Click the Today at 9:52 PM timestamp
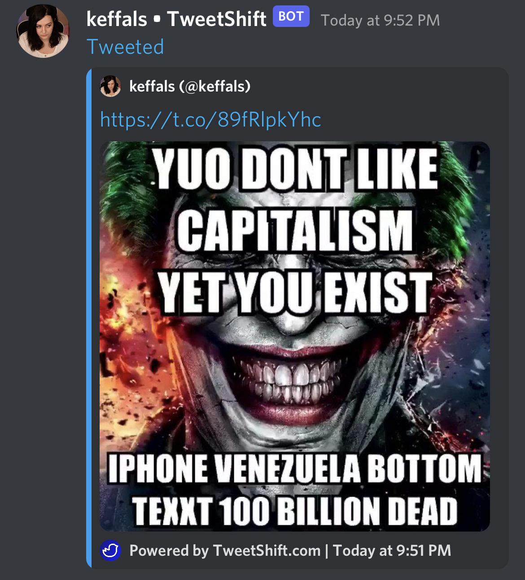Image resolution: width=525 pixels, height=580 pixels. click(x=380, y=20)
